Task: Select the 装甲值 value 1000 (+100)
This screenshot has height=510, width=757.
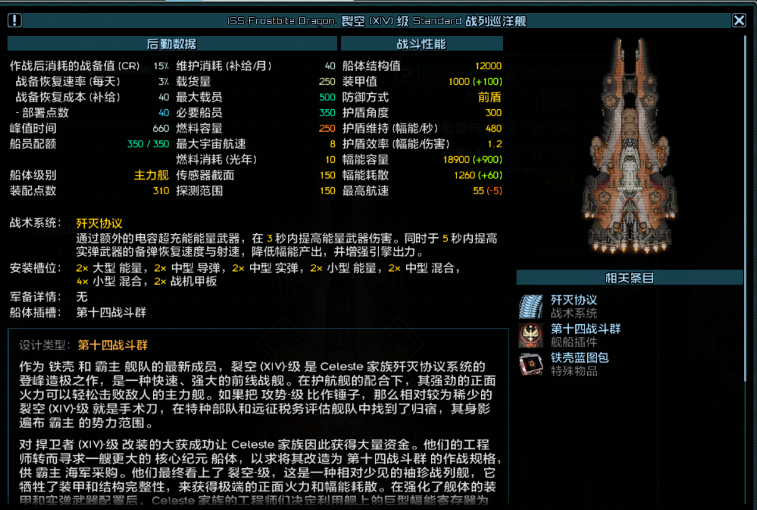Action: point(475,82)
